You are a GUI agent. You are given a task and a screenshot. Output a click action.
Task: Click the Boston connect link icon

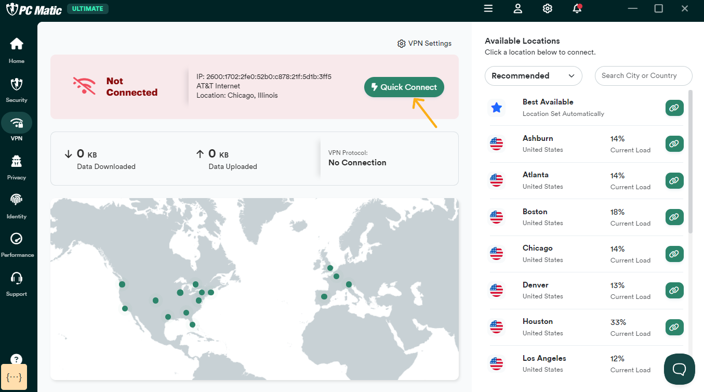coord(674,217)
